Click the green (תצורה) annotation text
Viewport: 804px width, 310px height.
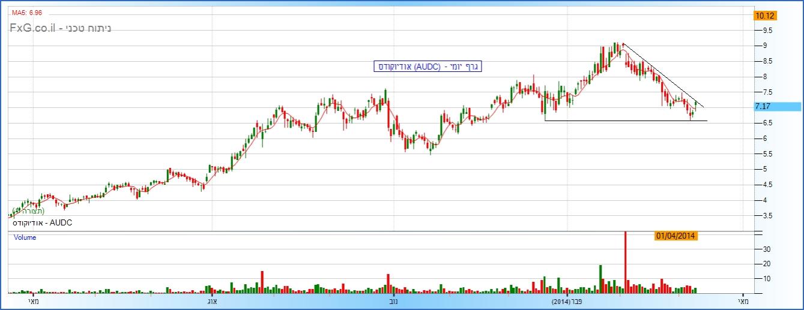(29, 210)
